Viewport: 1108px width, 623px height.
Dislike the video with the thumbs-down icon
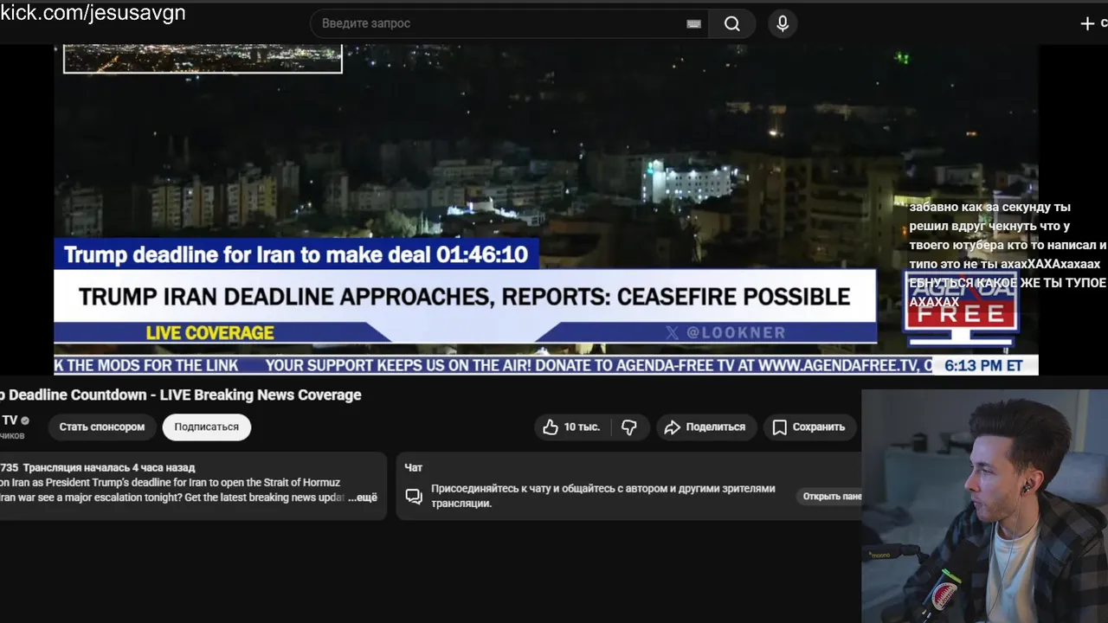(x=629, y=427)
